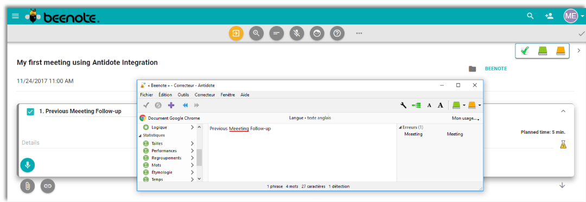Click the green checkmark Antidote corrector icon

(x=525, y=51)
